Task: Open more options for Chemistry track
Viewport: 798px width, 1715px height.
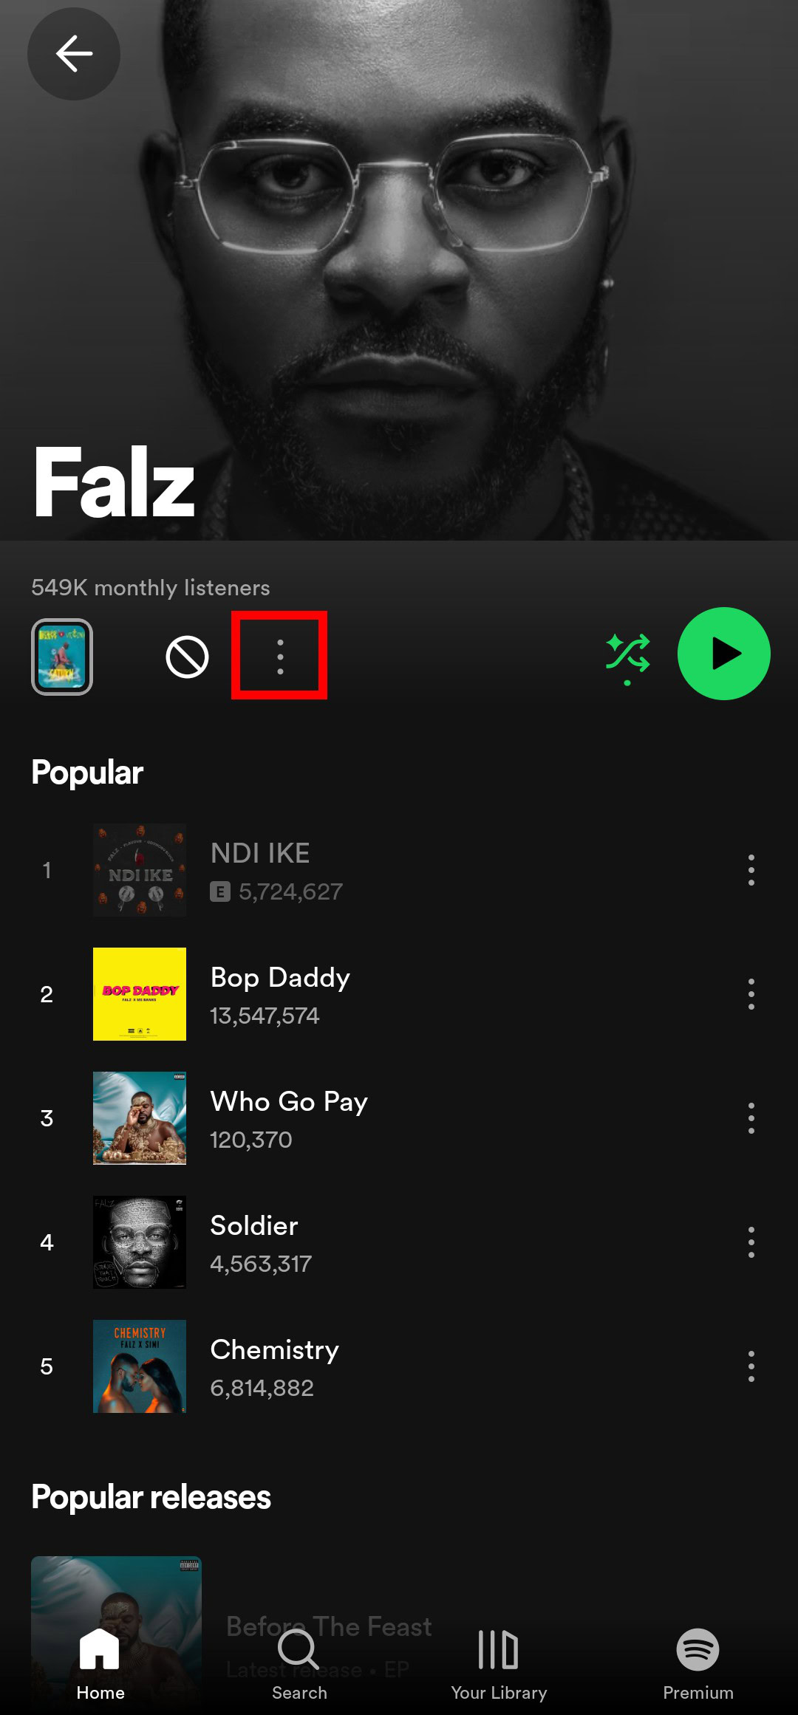Action: coord(751,1366)
